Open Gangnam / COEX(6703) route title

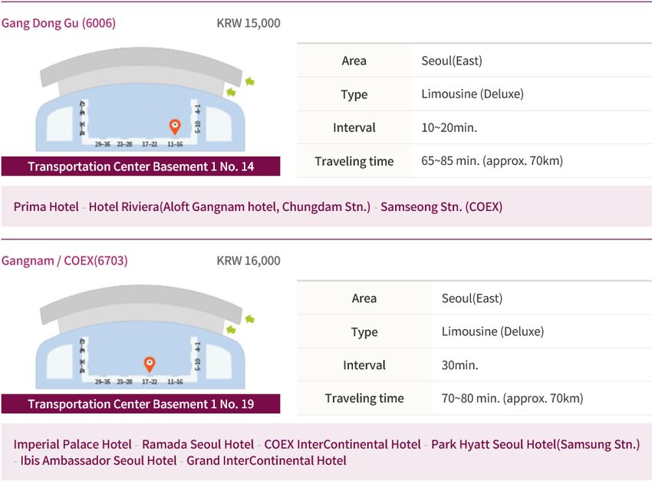point(64,261)
